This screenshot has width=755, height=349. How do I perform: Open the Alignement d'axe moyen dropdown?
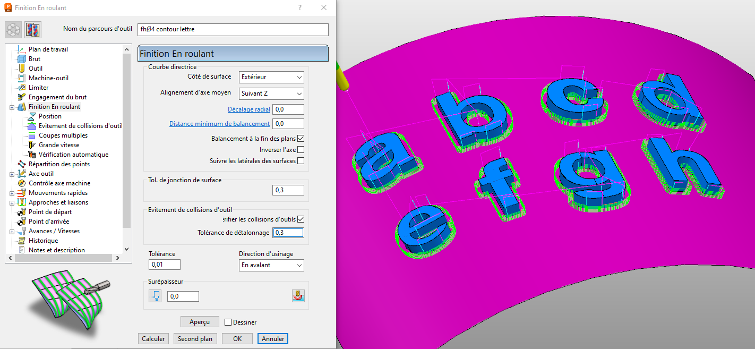pyautogui.click(x=271, y=93)
